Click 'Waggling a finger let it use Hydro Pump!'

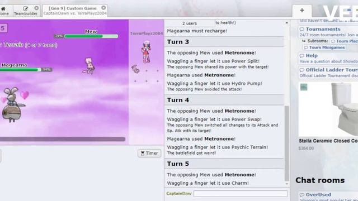(214, 83)
